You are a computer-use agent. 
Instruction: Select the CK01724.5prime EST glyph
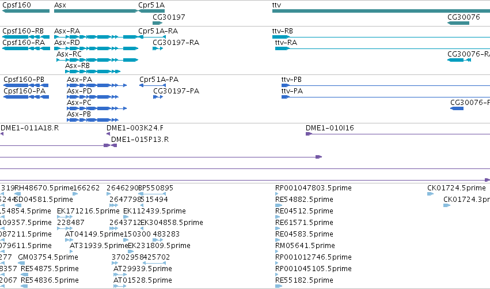[x=430, y=194]
